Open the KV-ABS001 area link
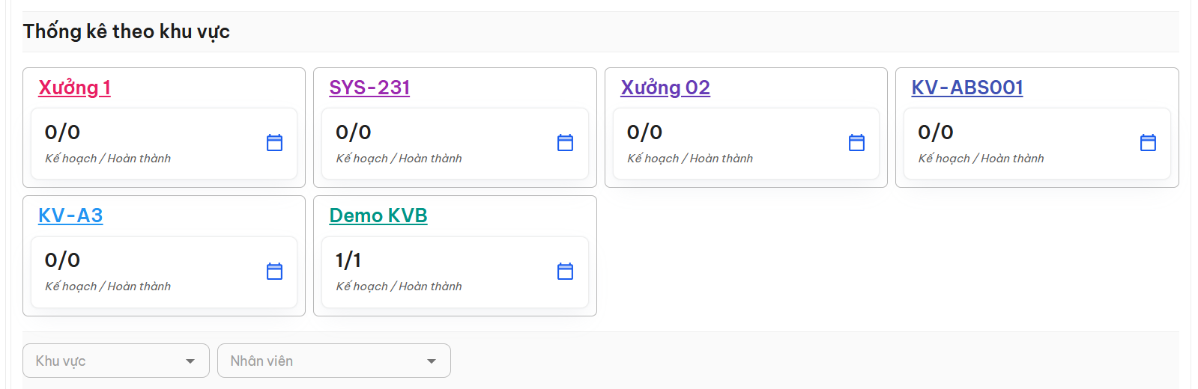Screen dimensions: 1198x389 point(967,88)
